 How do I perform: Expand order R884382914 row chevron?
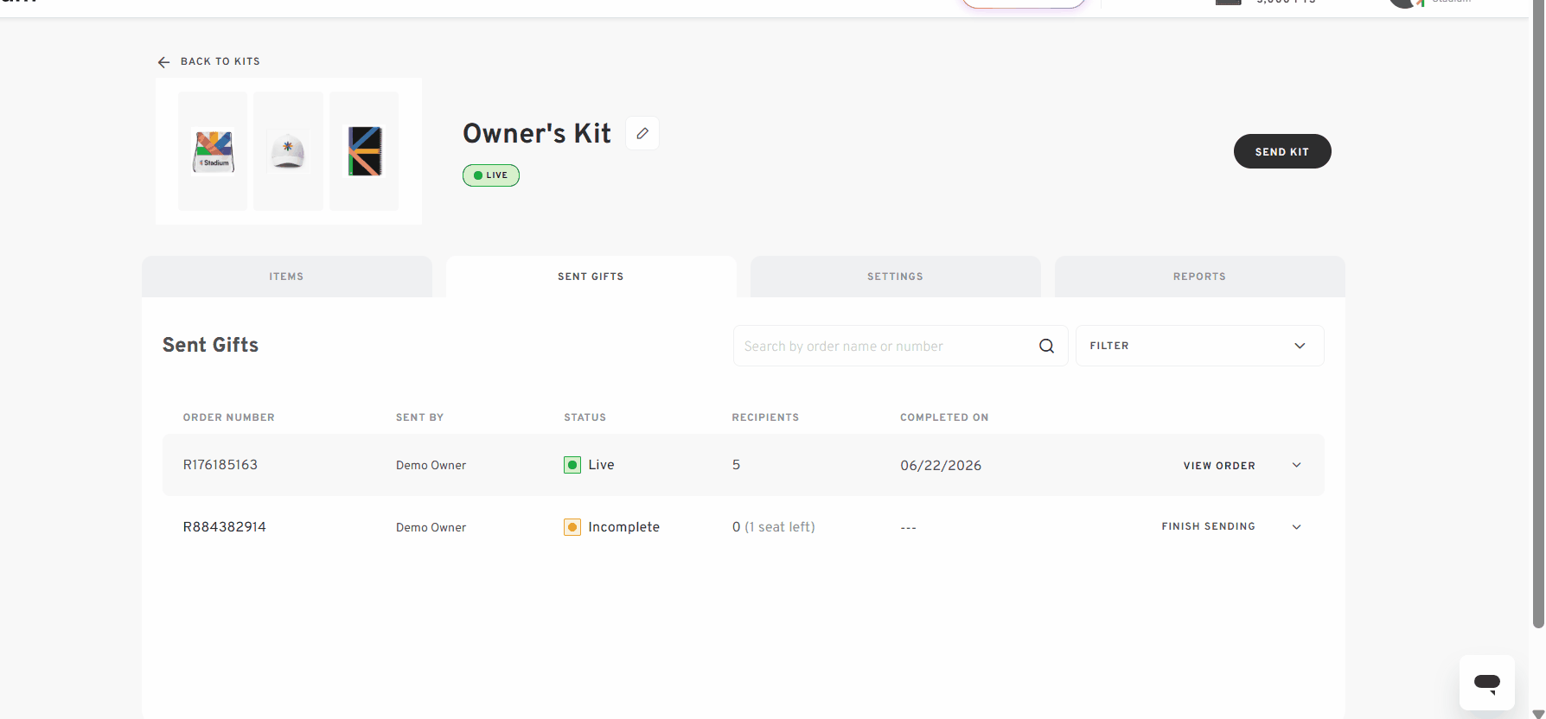click(1296, 527)
